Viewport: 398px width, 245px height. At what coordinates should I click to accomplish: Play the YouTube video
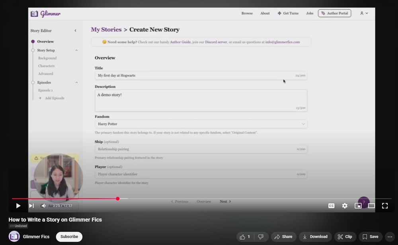point(18,206)
